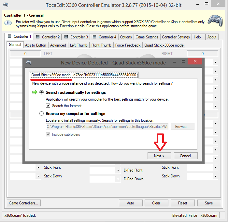Select Search automatically for settings radio
This screenshot has width=228, height=222.
click(41, 92)
